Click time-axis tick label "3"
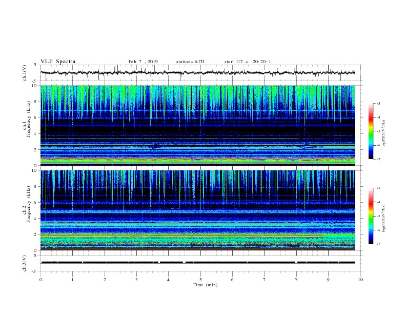Image resolution: width=406 pixels, height=314 pixels. click(x=136, y=280)
